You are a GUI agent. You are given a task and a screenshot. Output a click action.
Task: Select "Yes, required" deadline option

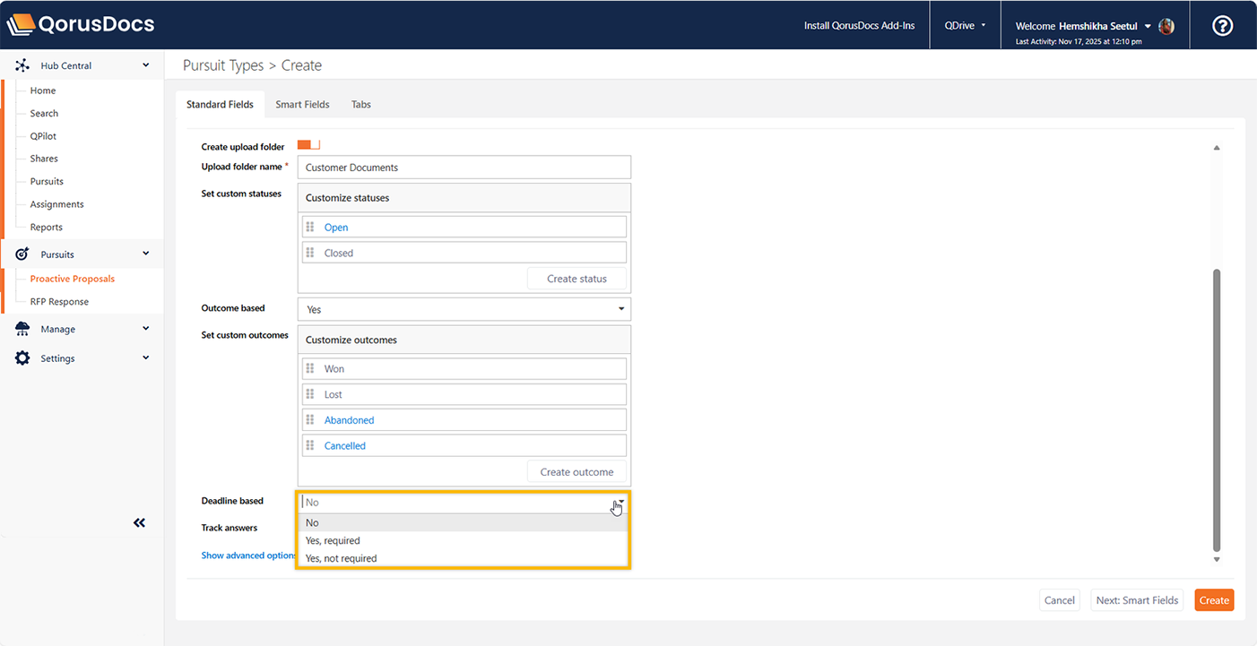click(x=333, y=540)
